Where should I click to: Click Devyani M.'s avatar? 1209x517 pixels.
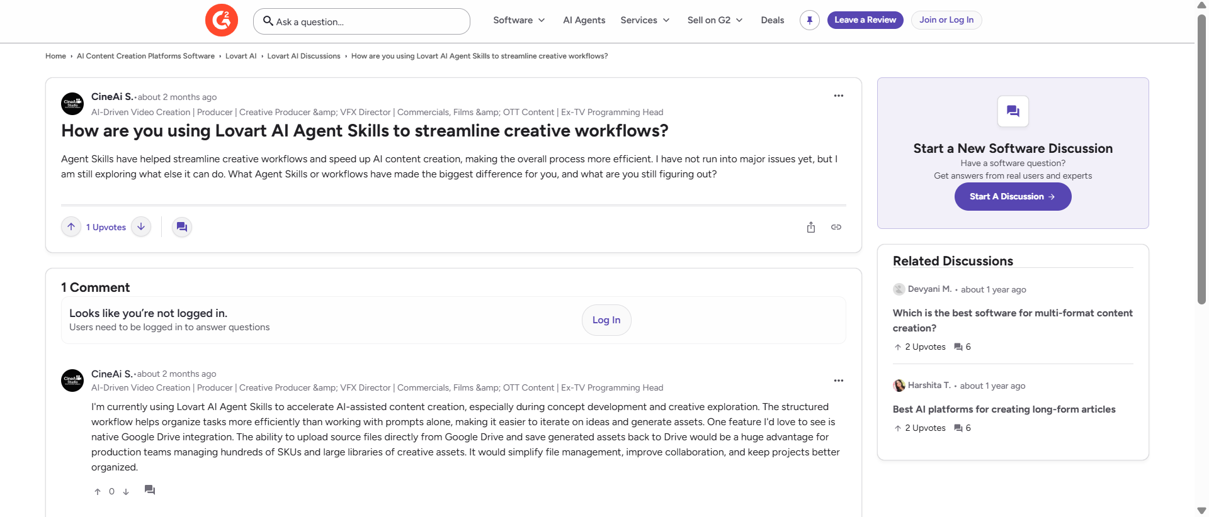pyautogui.click(x=899, y=289)
